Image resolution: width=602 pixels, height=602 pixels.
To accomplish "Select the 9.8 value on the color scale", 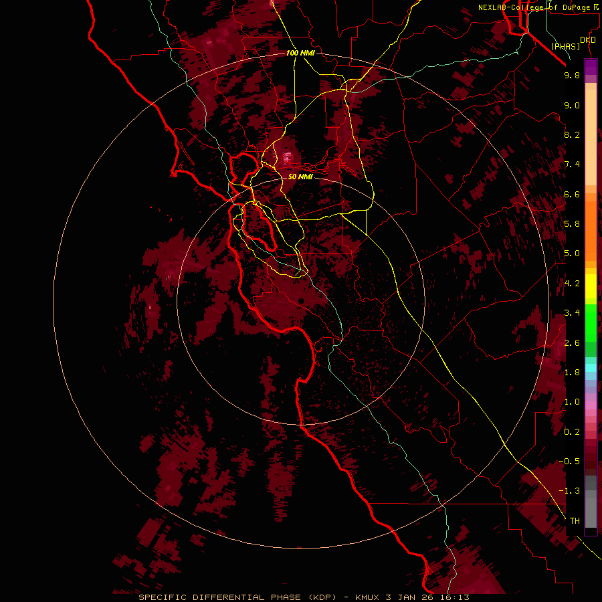I will tap(572, 75).
